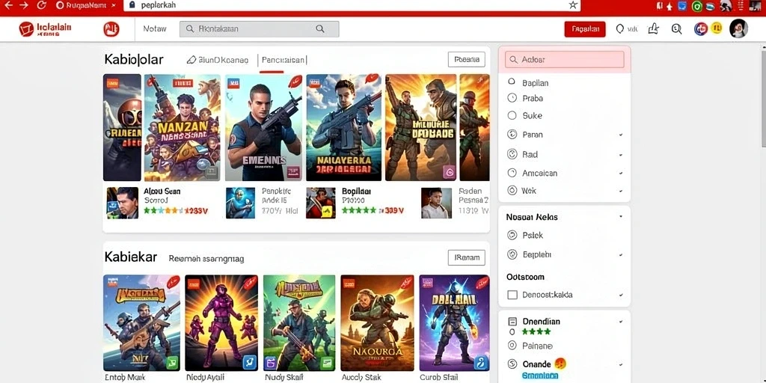The height and width of the screenshot is (383, 766).
Task: Select the Painane option circle
Action: coord(512,346)
